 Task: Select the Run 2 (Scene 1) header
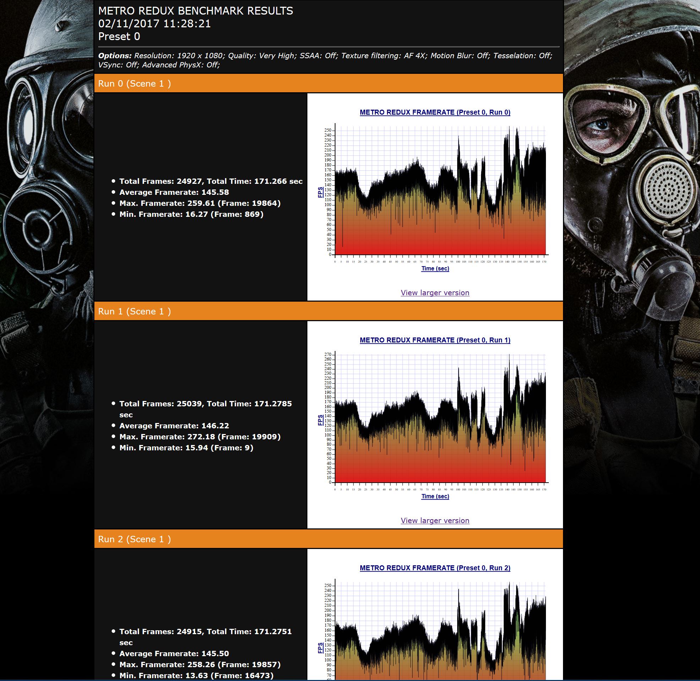[x=135, y=539]
